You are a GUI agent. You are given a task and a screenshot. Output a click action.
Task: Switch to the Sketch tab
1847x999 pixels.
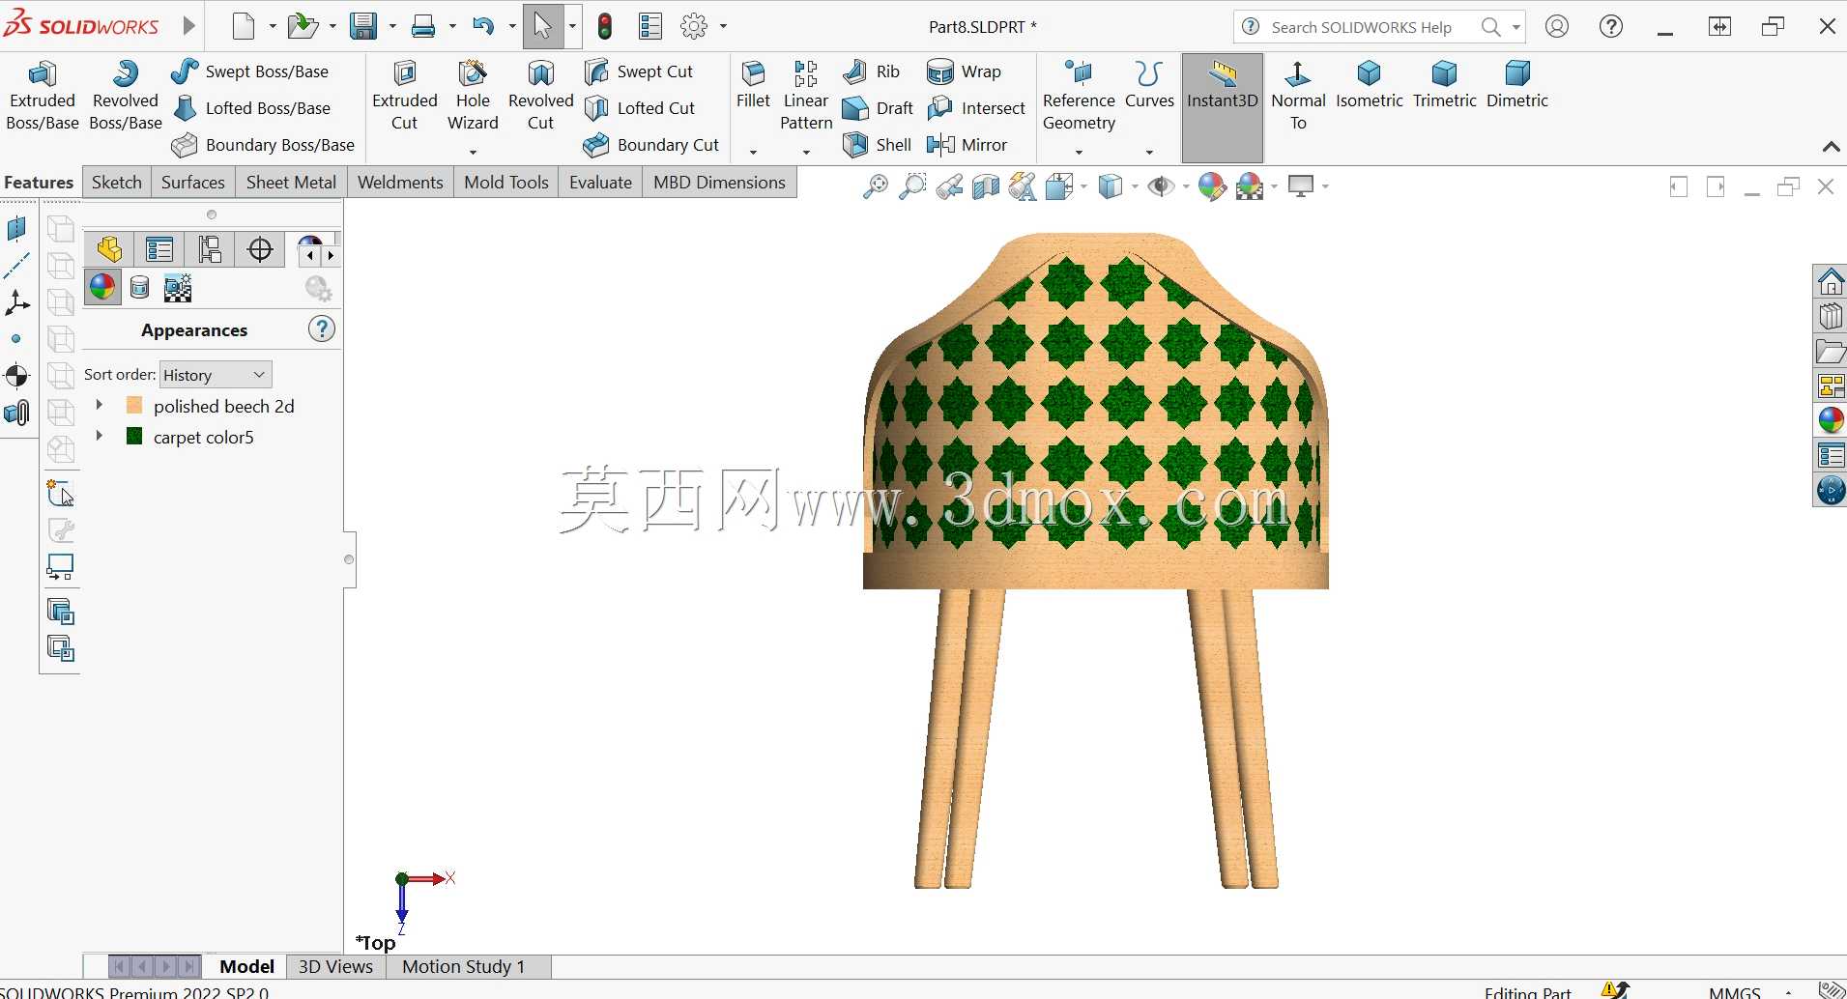[117, 183]
